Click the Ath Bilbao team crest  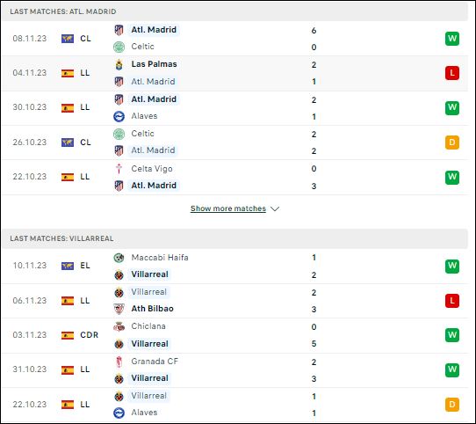click(119, 309)
